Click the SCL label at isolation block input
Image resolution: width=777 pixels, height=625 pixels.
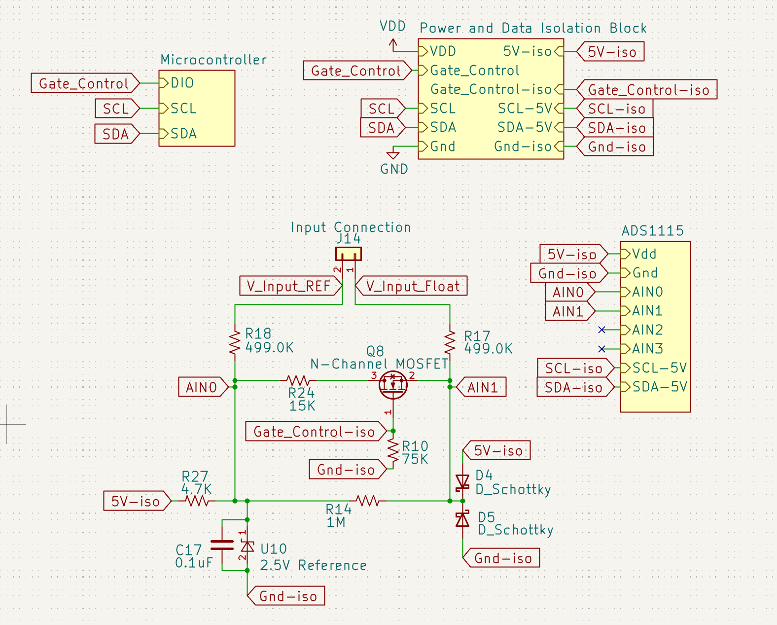point(383,109)
